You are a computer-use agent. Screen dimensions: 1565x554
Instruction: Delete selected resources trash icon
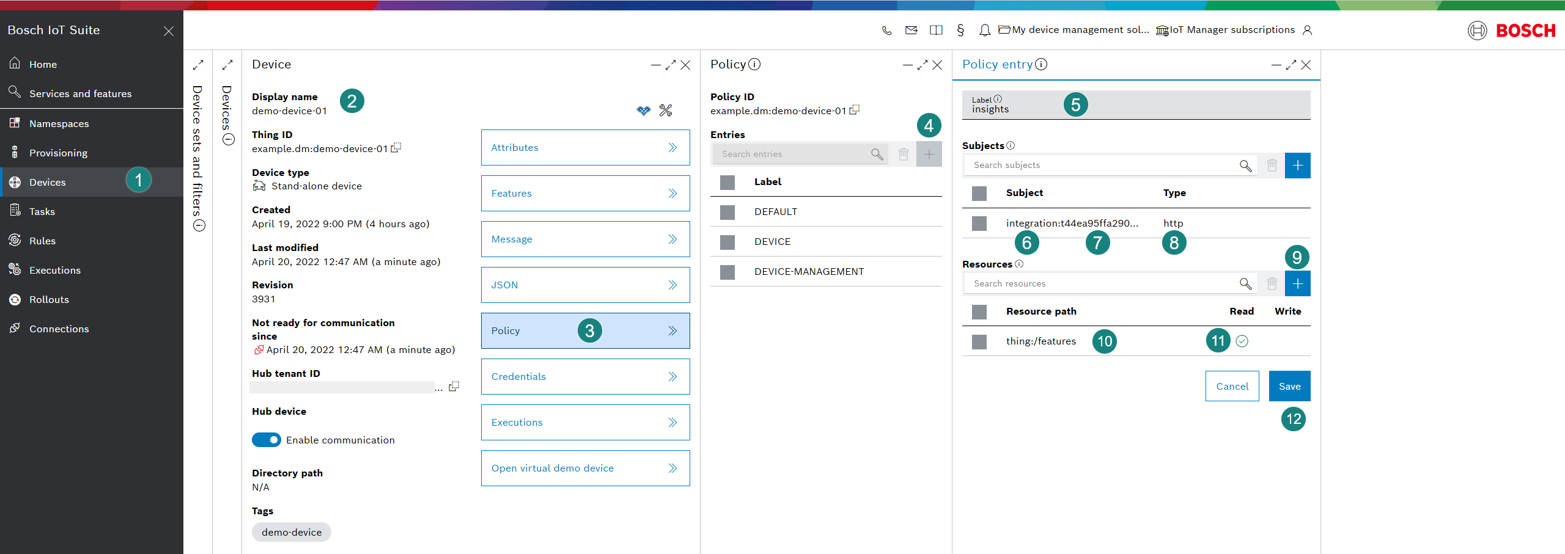[x=1272, y=283]
